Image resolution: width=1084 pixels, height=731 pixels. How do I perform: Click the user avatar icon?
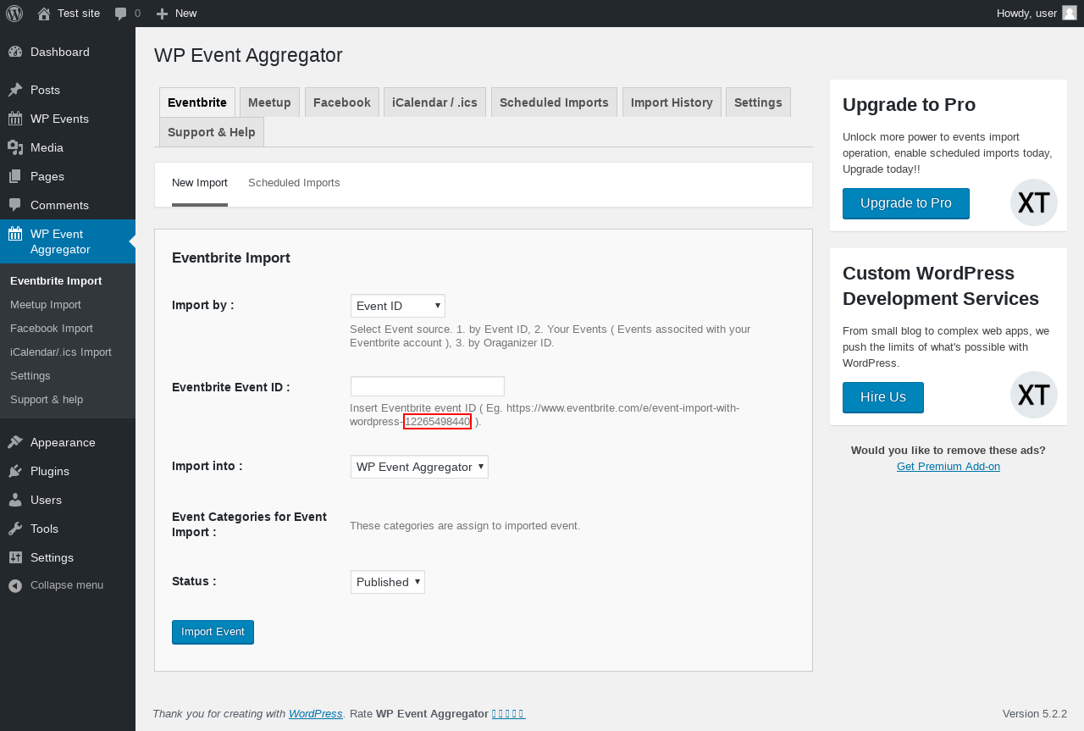1070,13
